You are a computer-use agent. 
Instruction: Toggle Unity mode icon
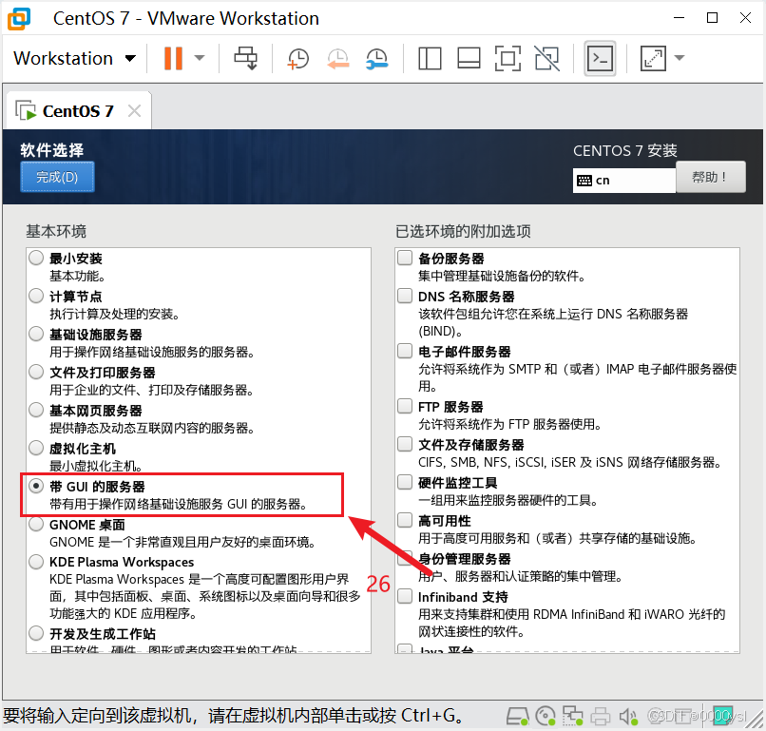coord(547,59)
